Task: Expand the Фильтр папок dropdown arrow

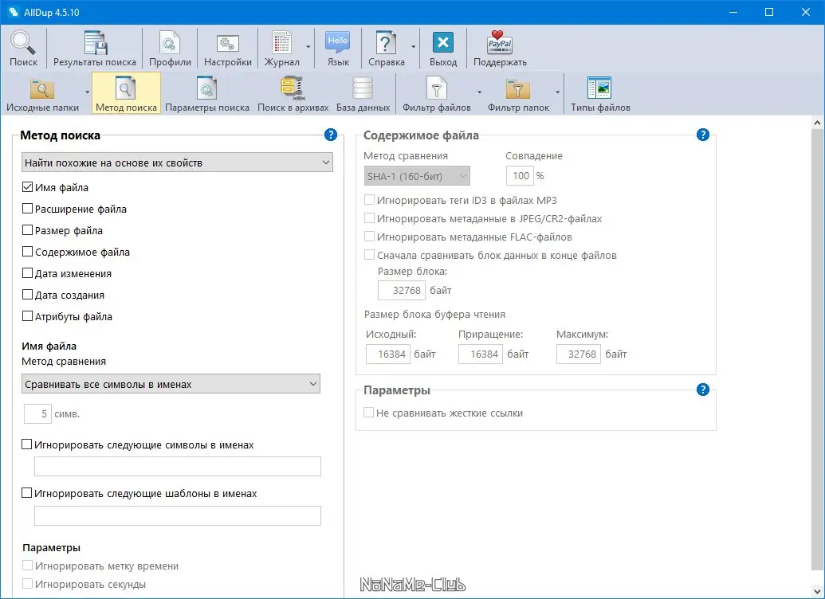Action: (x=558, y=92)
